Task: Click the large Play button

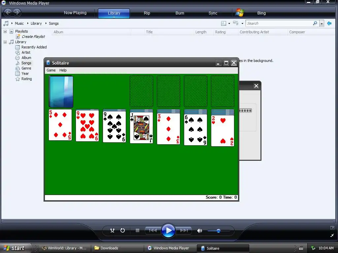Action: [168, 230]
